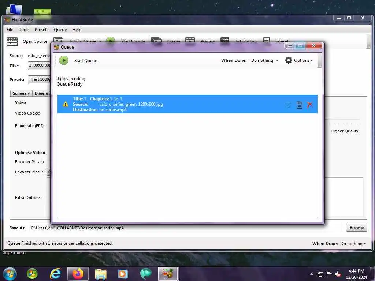Click the Queue Ready status text
Image resolution: width=375 pixels, height=281 pixels.
point(70,84)
